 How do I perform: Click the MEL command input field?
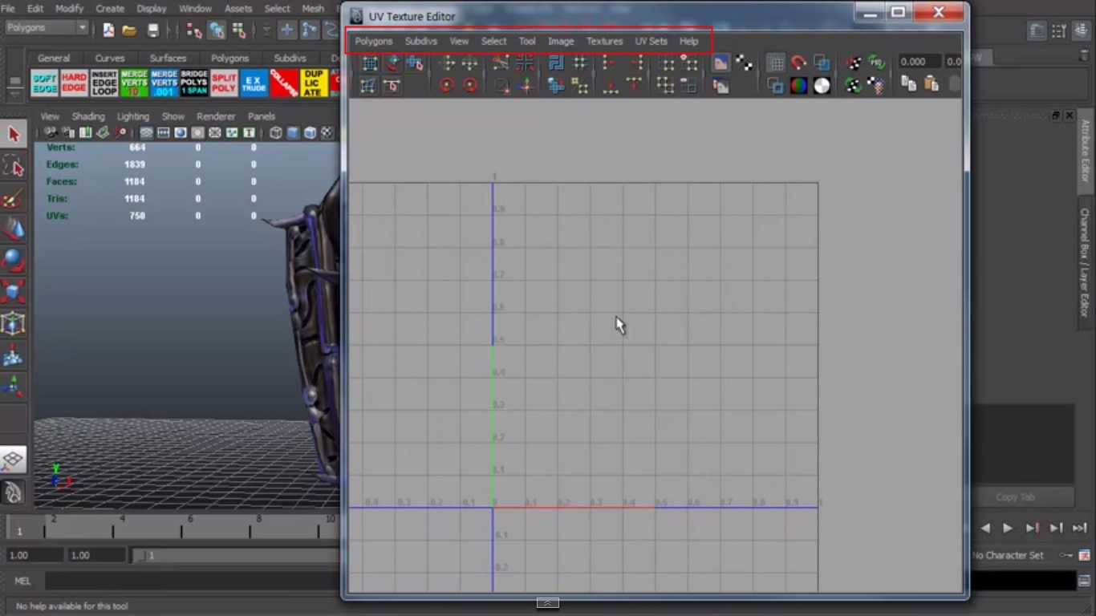pos(193,581)
